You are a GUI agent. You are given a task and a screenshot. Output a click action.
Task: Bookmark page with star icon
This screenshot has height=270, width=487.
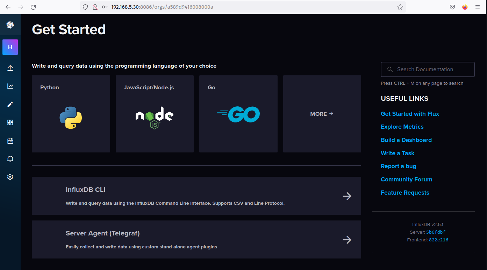[x=400, y=7]
